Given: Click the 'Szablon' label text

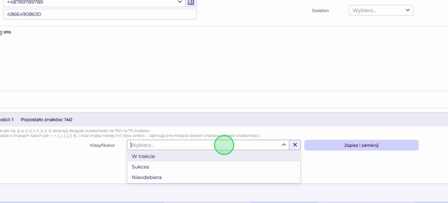Looking at the screenshot, I should pos(320,11).
